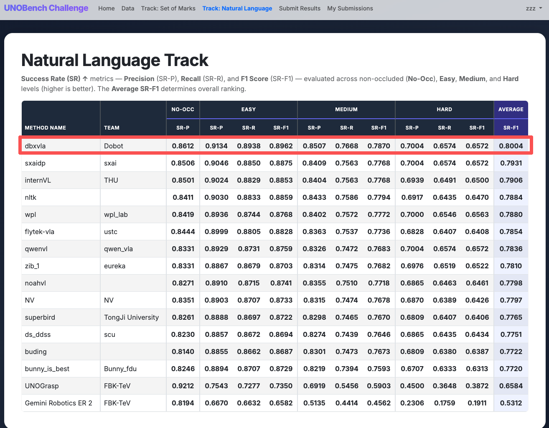This screenshot has width=549, height=428.
Task: Click the NO-OCC column group header
Action: click(183, 109)
